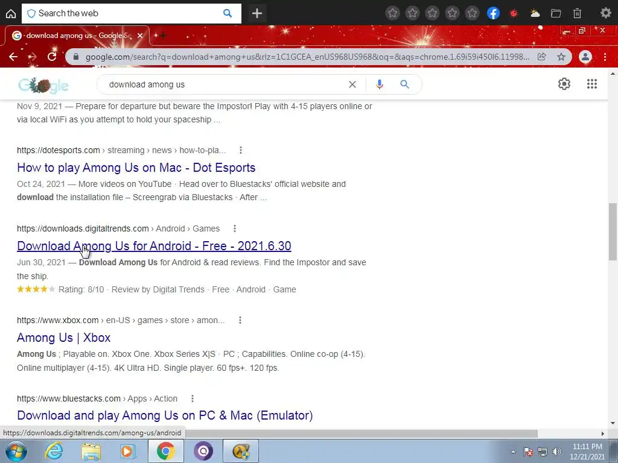Switch to Chrome on the taskbar
The height and width of the screenshot is (463, 618).
tap(165, 451)
